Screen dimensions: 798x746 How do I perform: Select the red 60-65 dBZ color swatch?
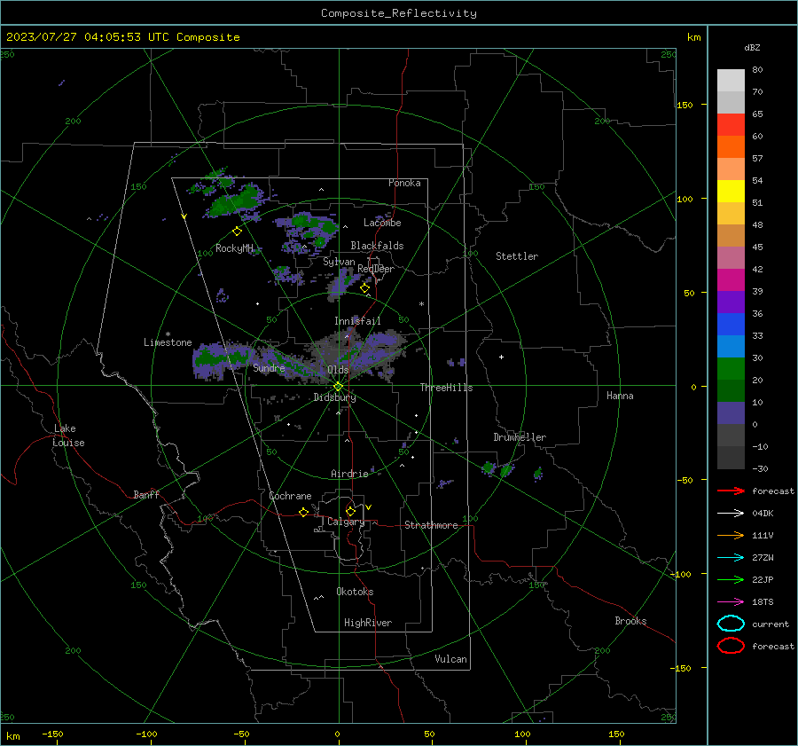click(x=731, y=125)
